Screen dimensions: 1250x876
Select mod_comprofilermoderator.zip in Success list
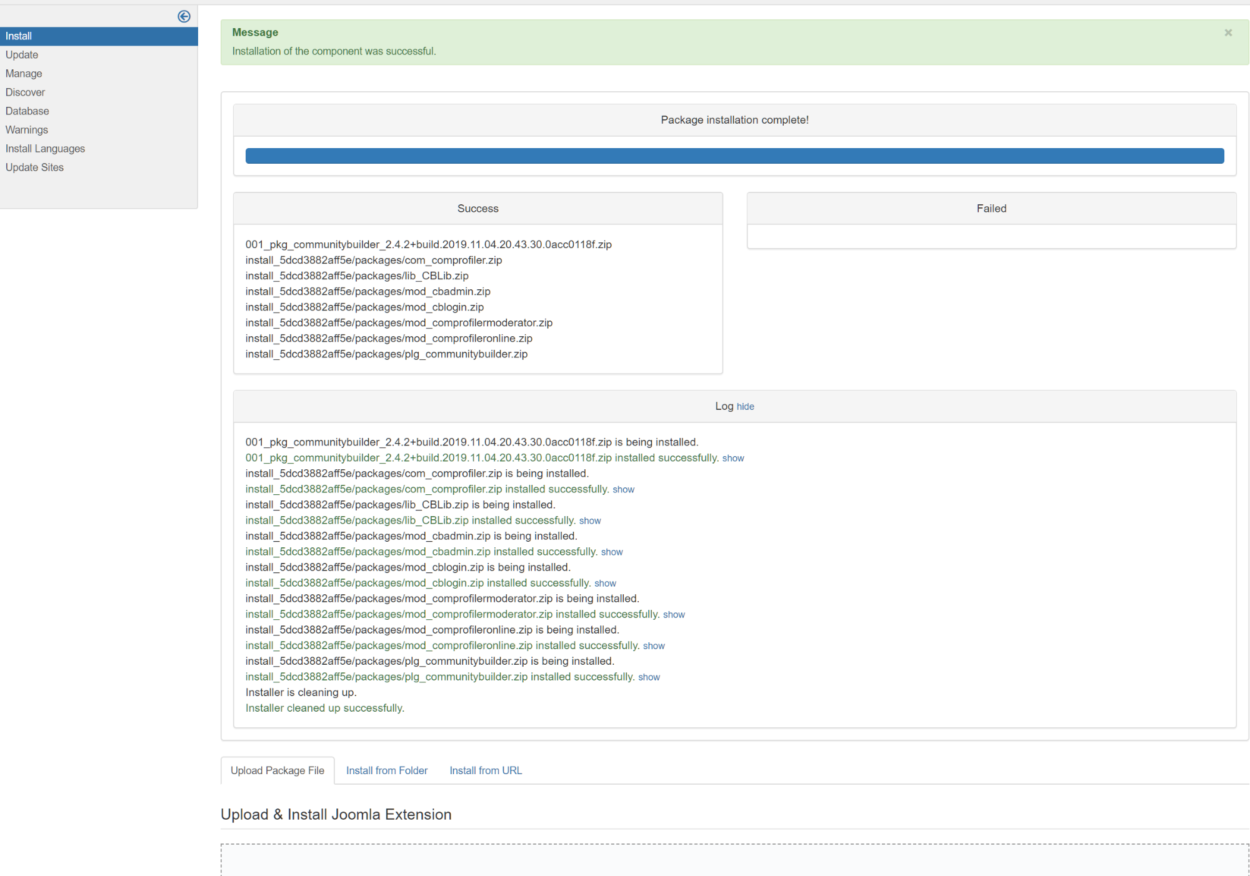point(399,322)
